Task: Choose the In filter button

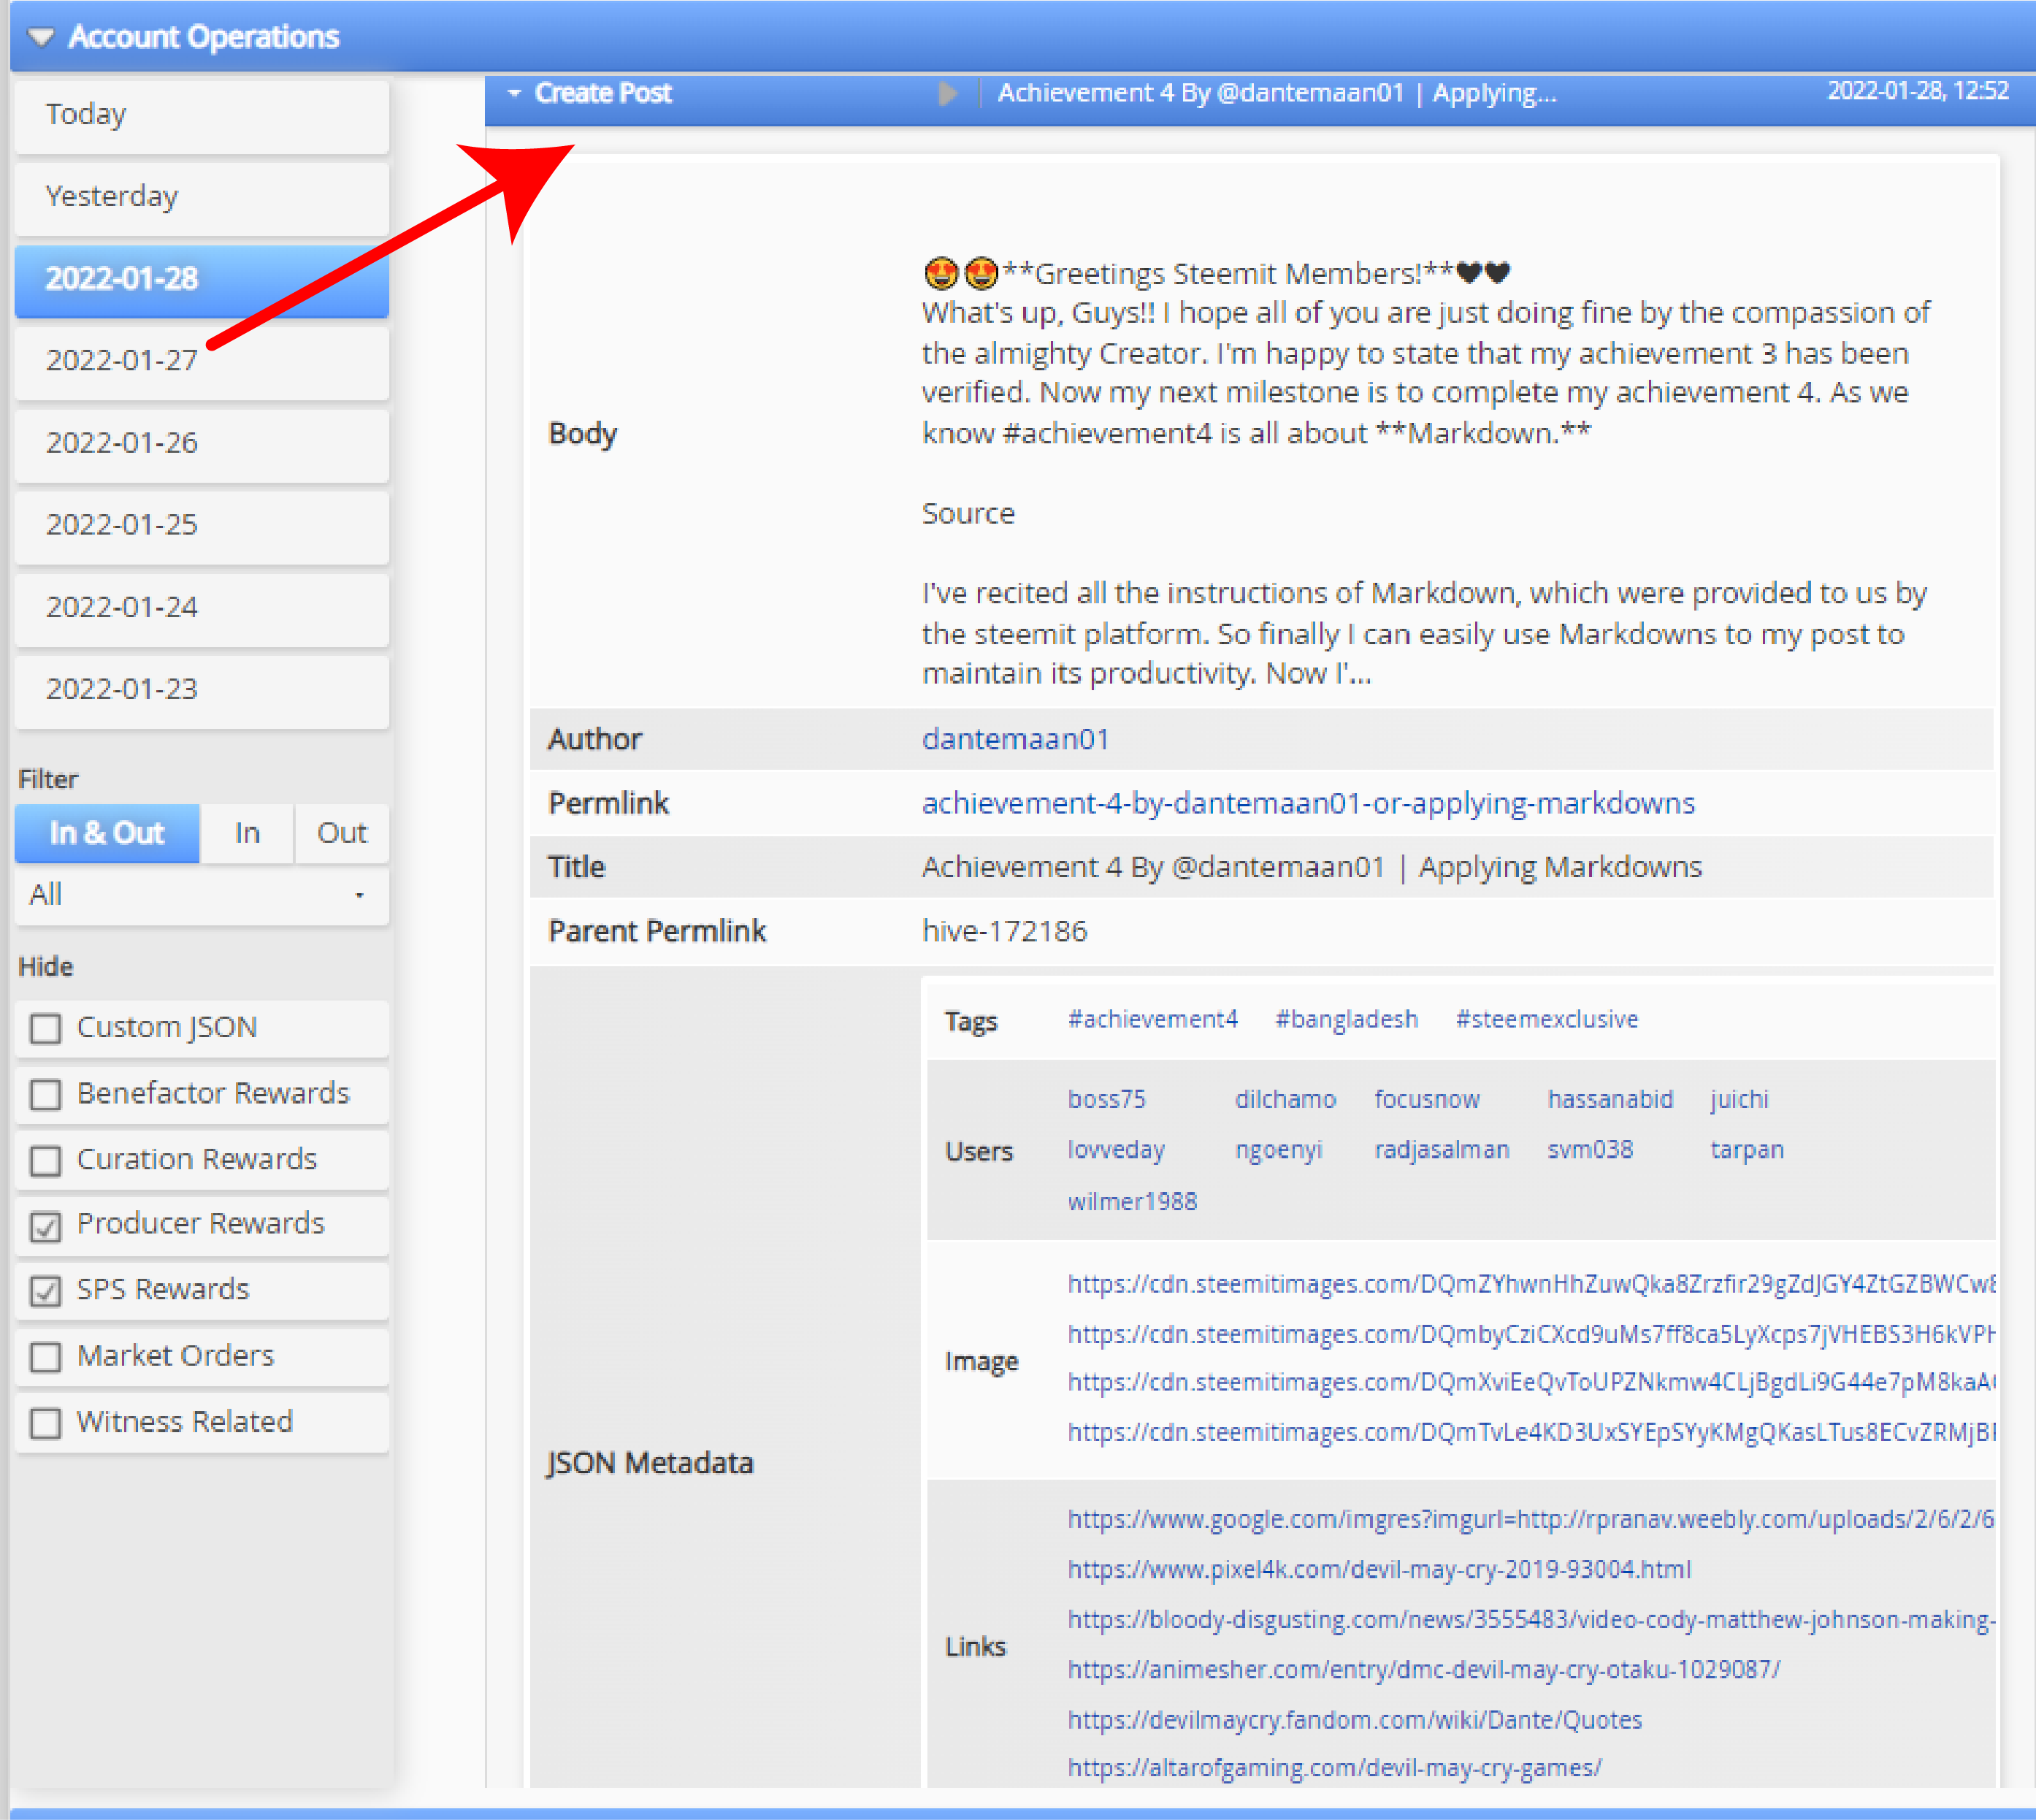Action: tap(247, 833)
